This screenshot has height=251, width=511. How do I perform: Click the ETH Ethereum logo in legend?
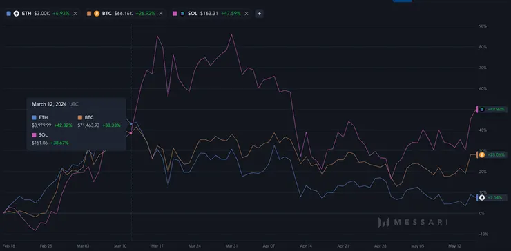point(16,14)
